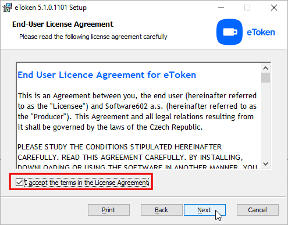Click the greyed-out maximize button
Image resolution: width=288 pixels, height=225 pixels.
(x=247, y=8)
